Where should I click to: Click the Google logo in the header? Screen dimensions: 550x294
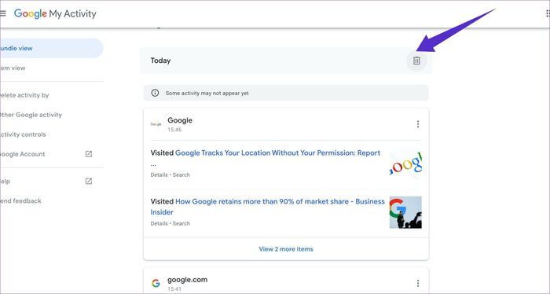(x=30, y=13)
